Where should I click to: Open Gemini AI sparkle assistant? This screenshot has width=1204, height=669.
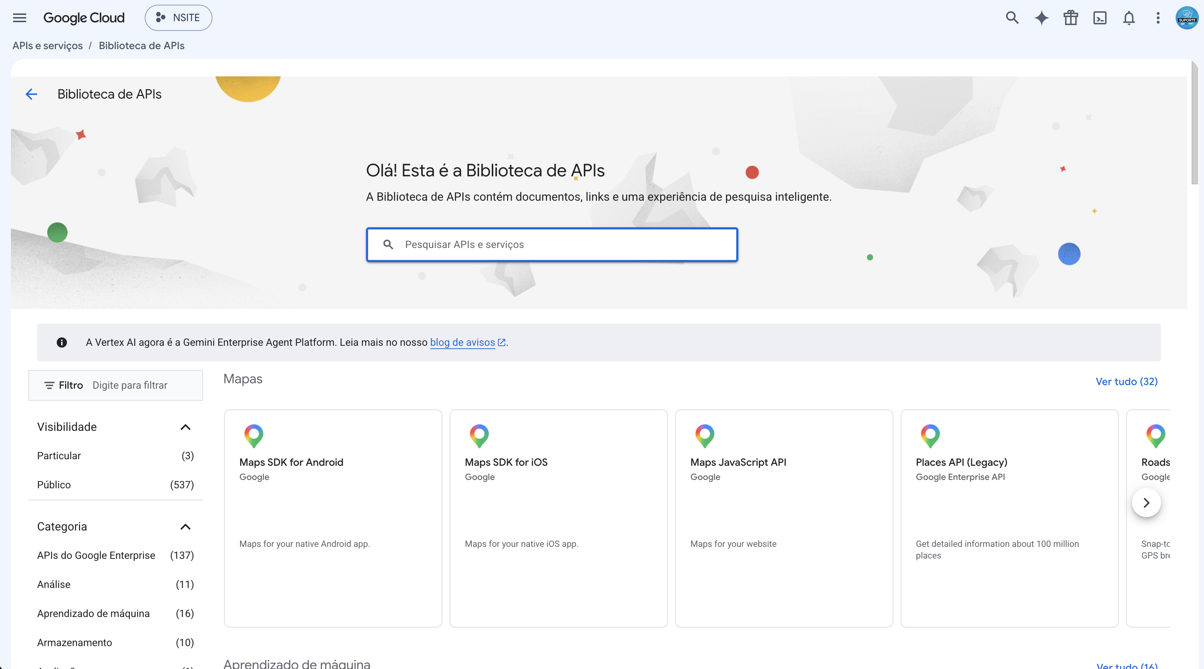[x=1041, y=18]
